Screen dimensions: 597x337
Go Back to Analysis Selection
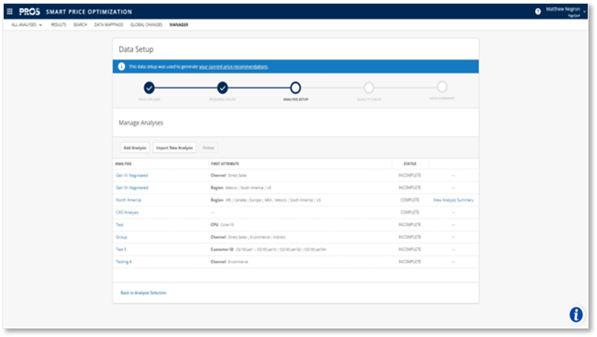pyautogui.click(x=143, y=293)
